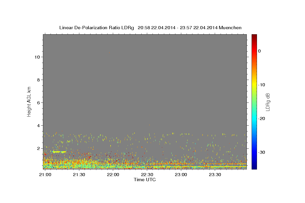Click the plot title 'Linear De-Polarization Ratio LDRg'
Image resolution: width=305 pixels, height=203 pixels.
tap(97, 28)
